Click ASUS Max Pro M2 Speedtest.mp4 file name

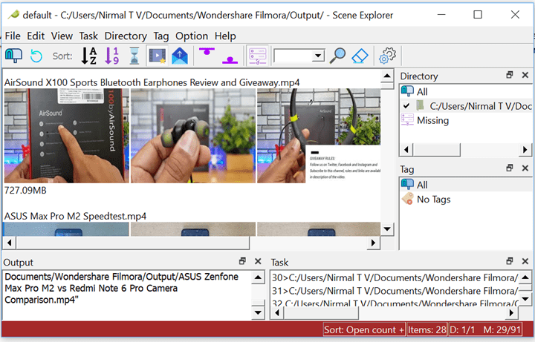(75, 216)
